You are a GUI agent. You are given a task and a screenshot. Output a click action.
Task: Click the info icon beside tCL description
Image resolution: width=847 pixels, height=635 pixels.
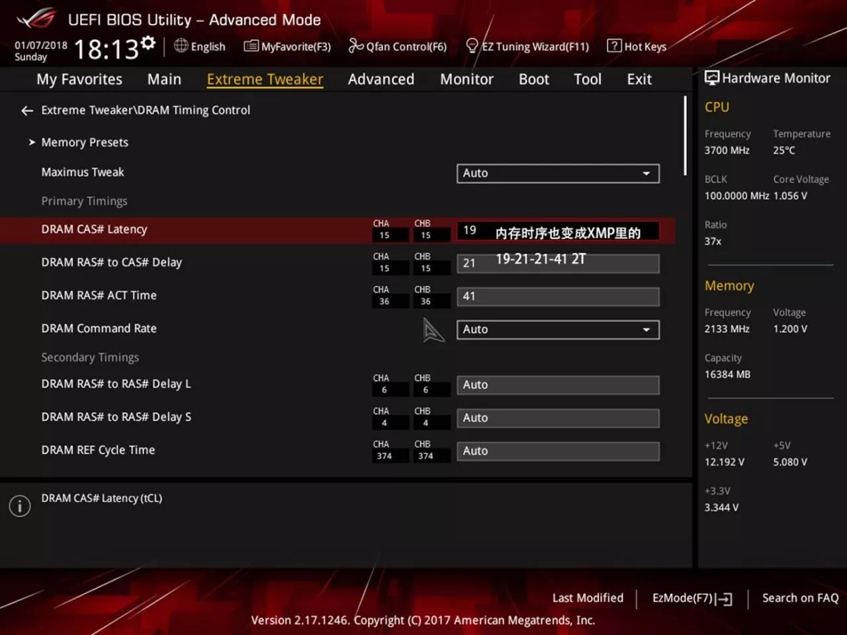20,507
